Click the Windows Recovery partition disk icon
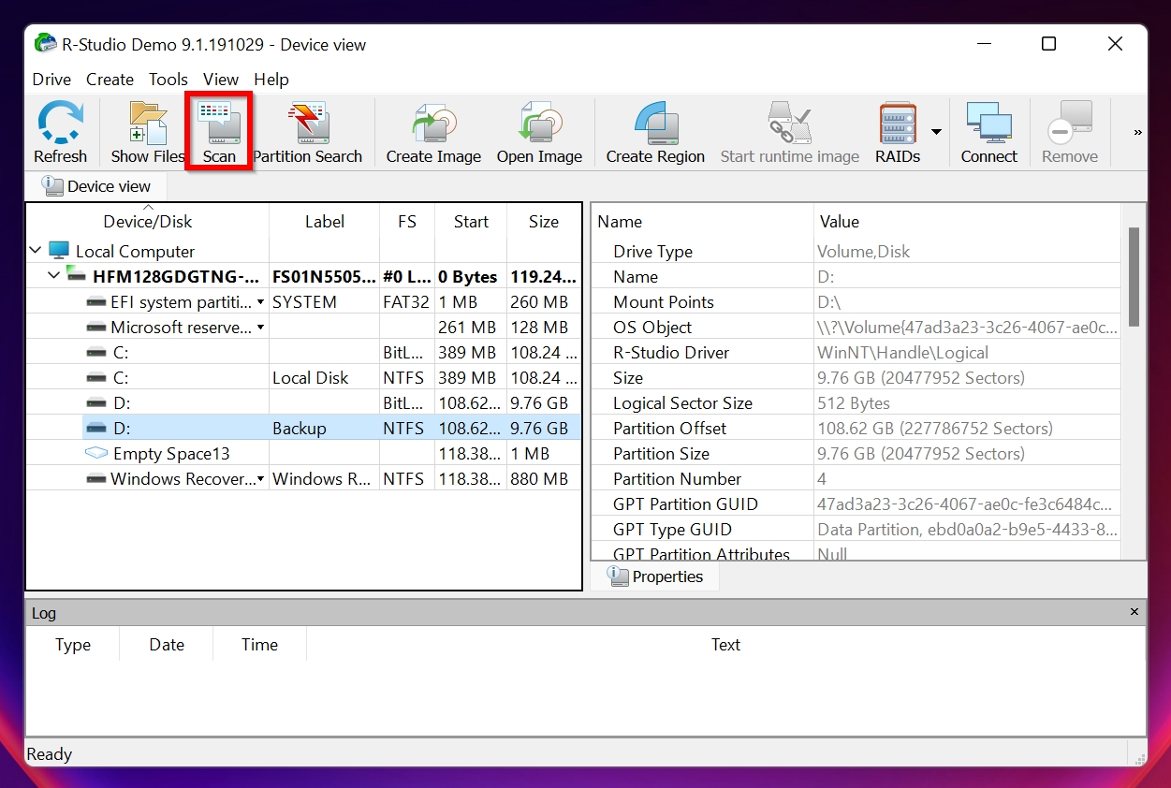The image size is (1171, 788). tap(96, 479)
